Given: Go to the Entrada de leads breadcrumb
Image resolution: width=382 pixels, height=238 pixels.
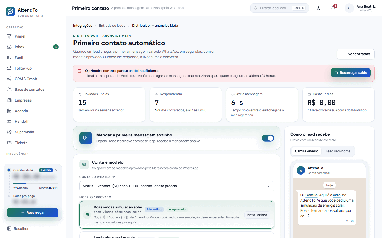Looking at the screenshot, I should coord(112,26).
